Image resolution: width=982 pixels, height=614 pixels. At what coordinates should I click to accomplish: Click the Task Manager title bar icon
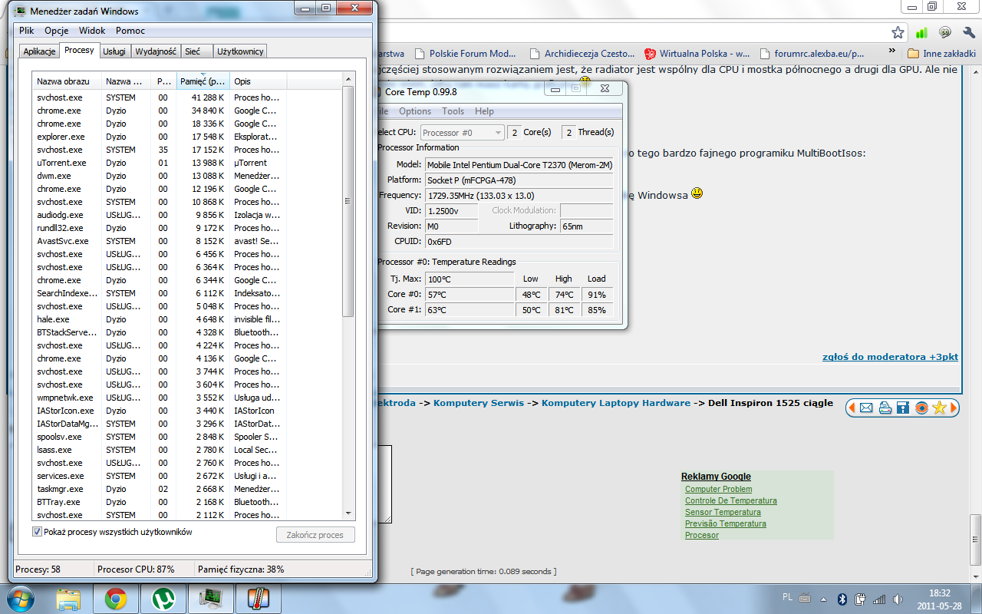pyautogui.click(x=18, y=11)
